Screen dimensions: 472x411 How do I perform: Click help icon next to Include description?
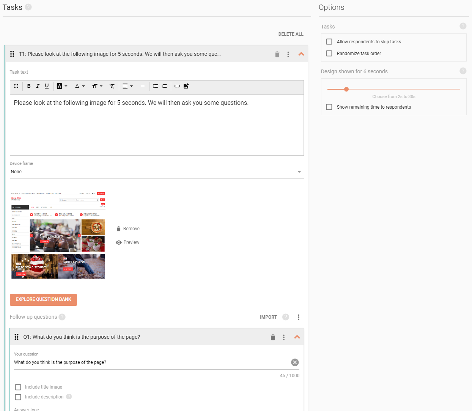coord(69,397)
